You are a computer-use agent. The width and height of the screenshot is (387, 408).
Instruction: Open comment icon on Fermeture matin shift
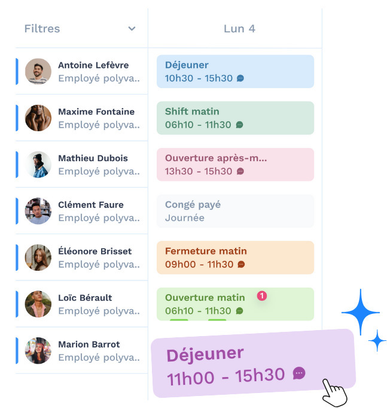pyautogui.click(x=241, y=264)
